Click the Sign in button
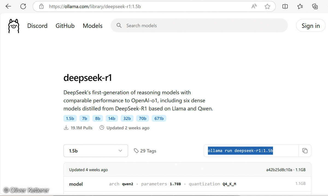328x196 pixels. 311,26
